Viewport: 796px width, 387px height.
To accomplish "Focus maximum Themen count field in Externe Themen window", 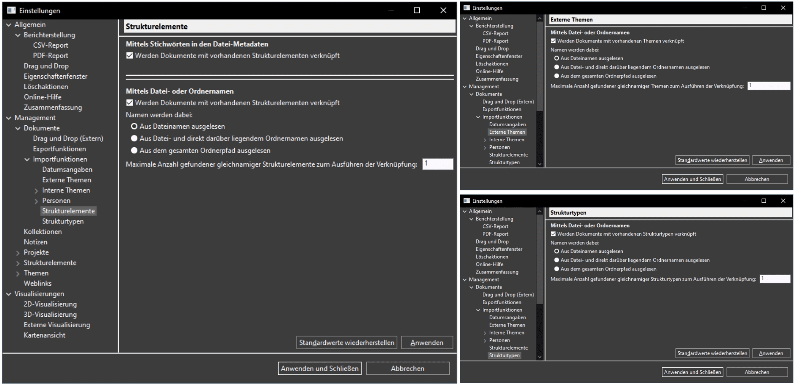I will [x=769, y=86].
